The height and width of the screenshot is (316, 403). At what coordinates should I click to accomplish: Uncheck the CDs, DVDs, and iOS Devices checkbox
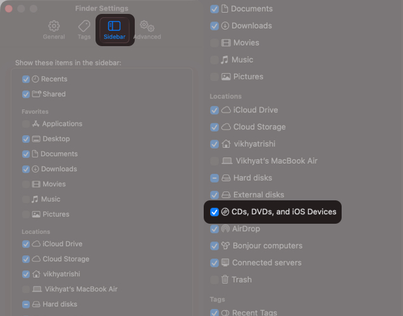point(214,212)
